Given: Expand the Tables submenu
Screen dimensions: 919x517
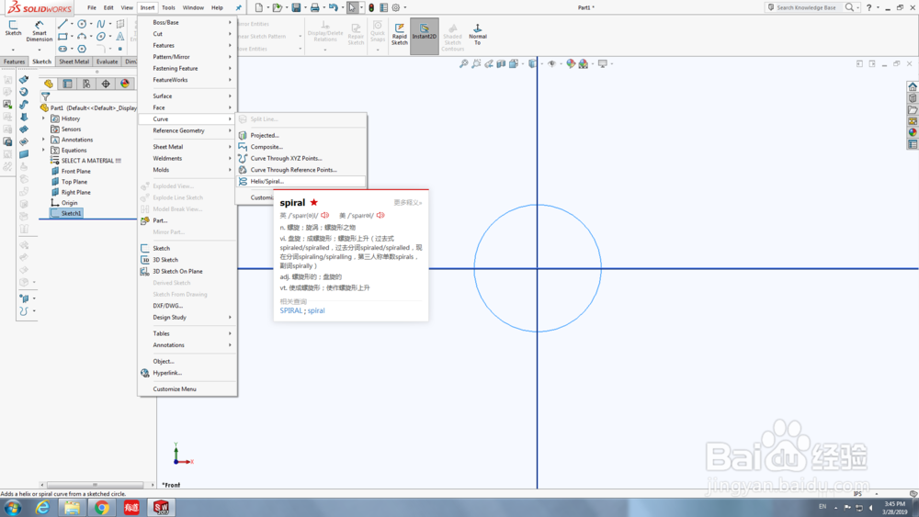Looking at the screenshot, I should [187, 333].
